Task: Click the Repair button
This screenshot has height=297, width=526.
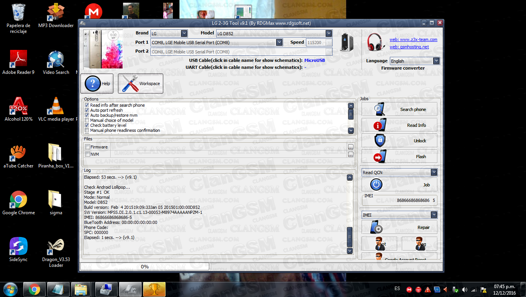Action: (399, 227)
